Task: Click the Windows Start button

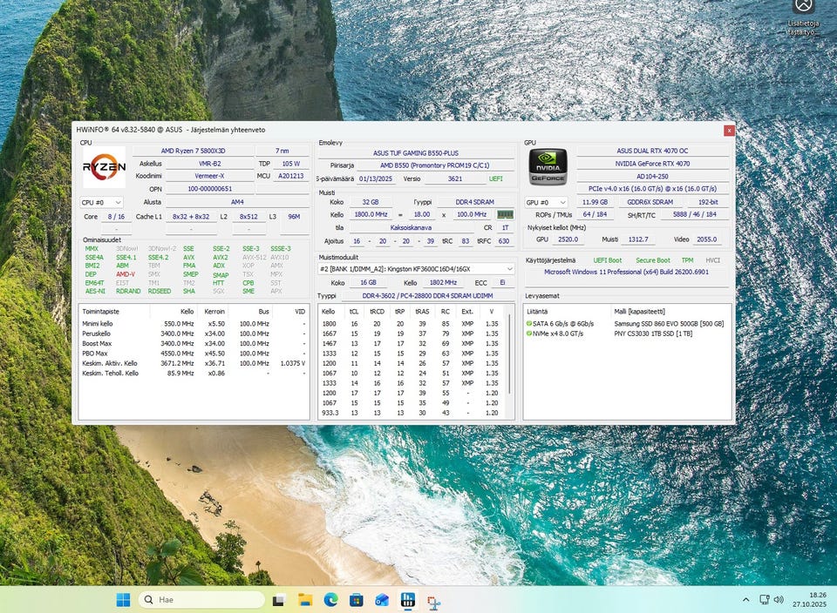Action: [x=123, y=600]
